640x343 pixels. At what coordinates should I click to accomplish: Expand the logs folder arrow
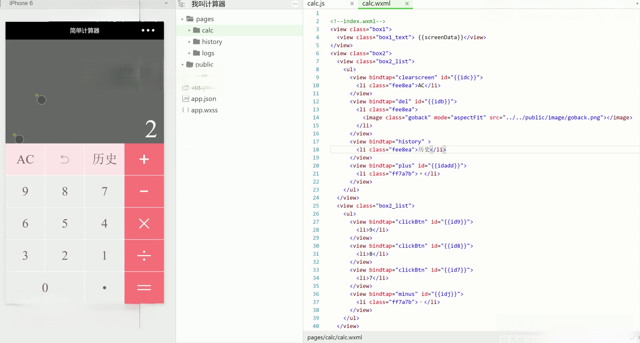189,53
